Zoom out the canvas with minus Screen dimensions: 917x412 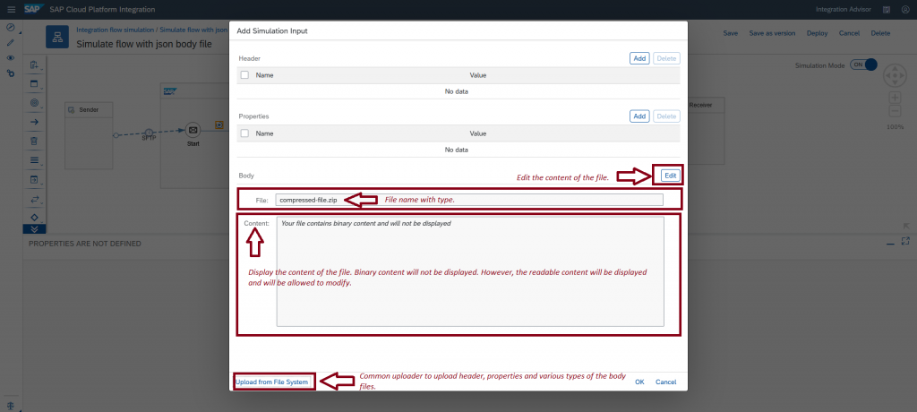tap(895, 111)
